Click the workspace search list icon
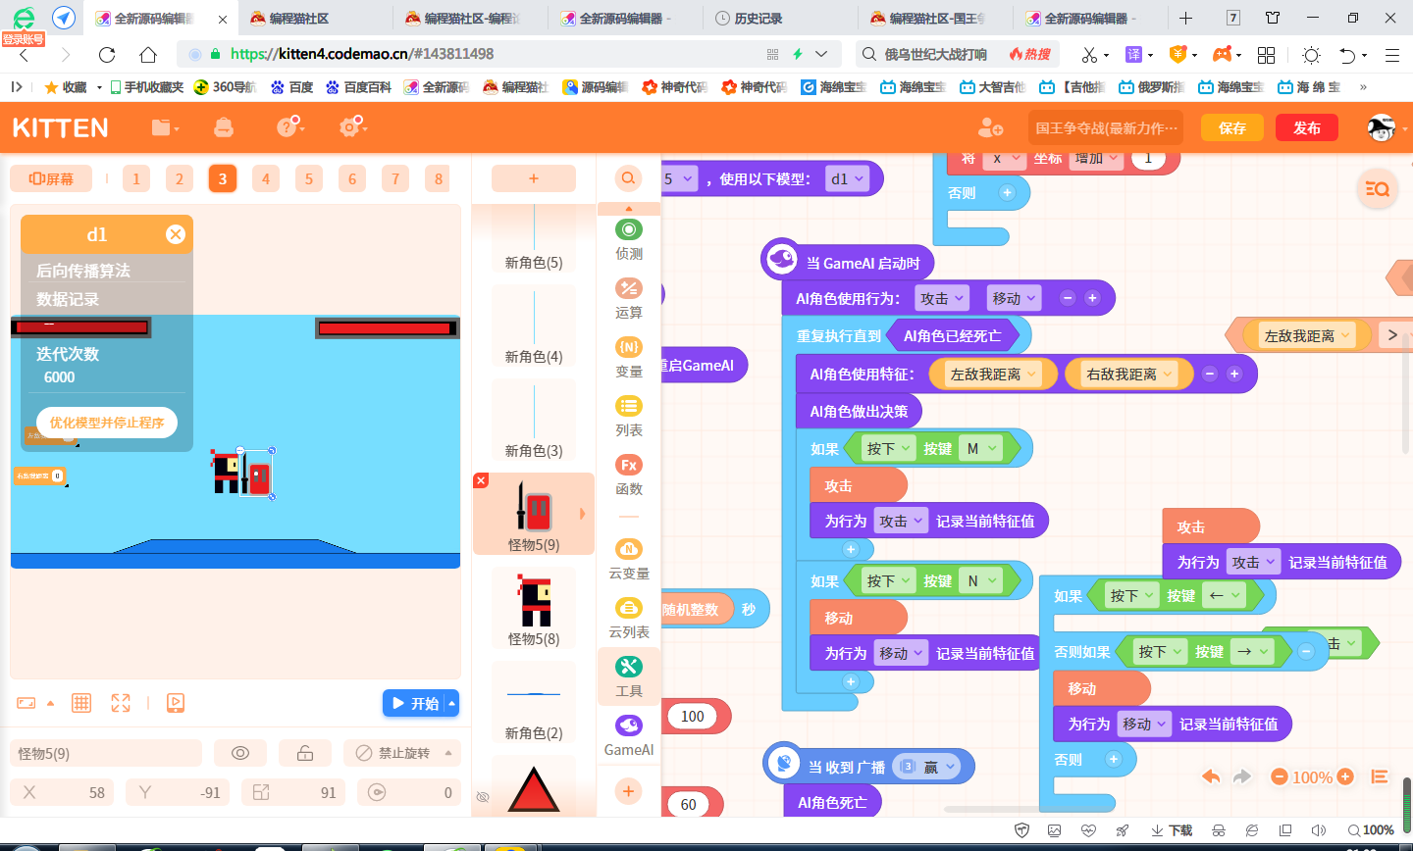The image size is (1413, 851). click(1378, 189)
